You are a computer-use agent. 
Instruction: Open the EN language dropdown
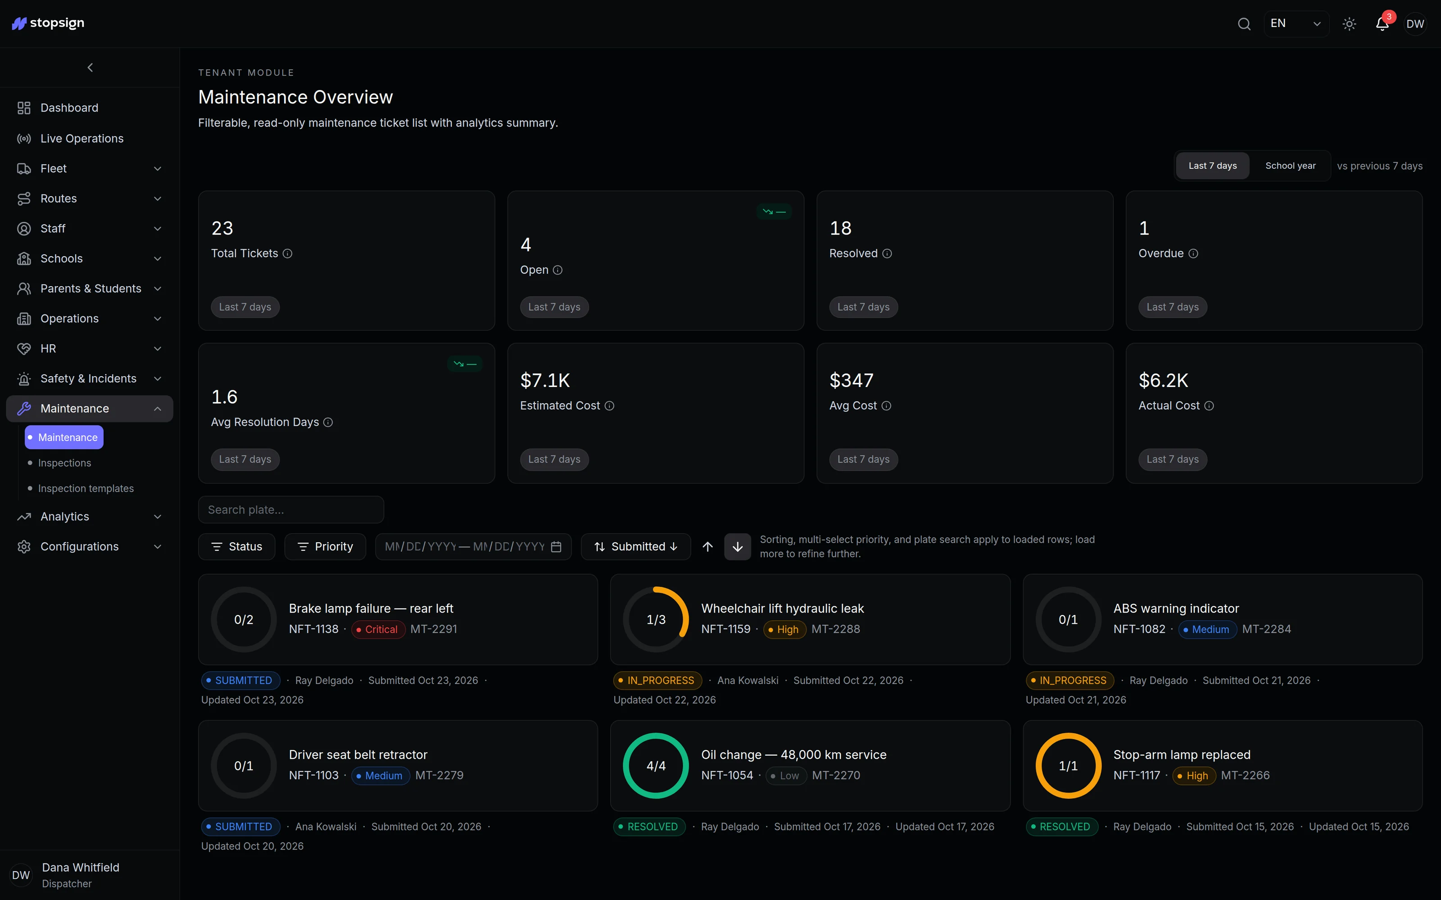coord(1296,24)
